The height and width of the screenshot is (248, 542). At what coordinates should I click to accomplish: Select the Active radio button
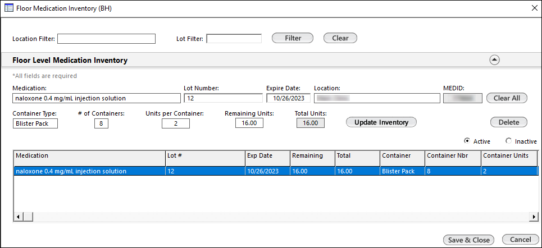pos(467,141)
